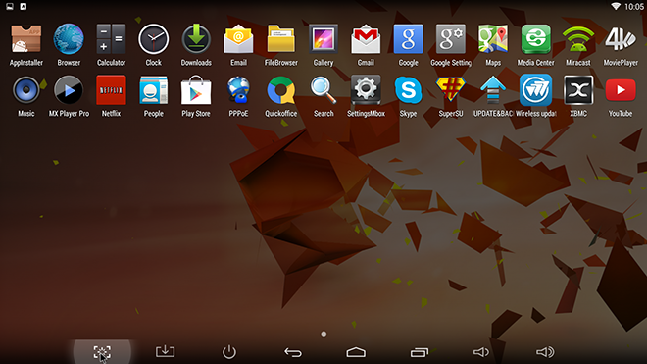The height and width of the screenshot is (364, 647).
Task: Open the People contacts app
Action: pos(154,90)
